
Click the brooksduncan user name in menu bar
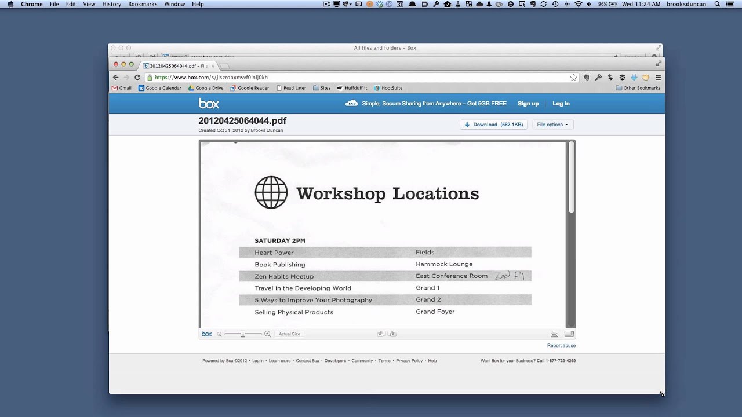point(686,4)
